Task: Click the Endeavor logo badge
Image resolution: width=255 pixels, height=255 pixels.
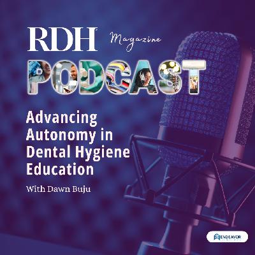Action: [x=227, y=237]
